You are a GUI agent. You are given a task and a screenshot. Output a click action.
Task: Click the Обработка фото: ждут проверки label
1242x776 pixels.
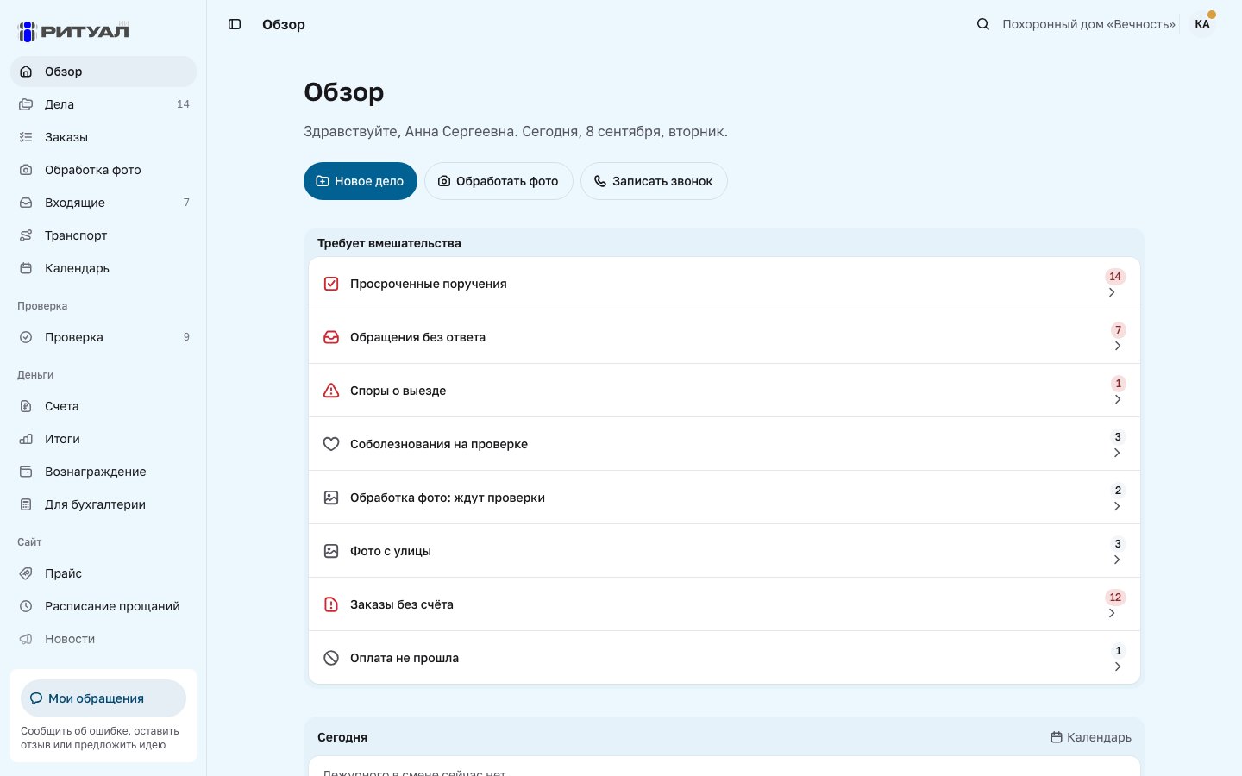448,498
